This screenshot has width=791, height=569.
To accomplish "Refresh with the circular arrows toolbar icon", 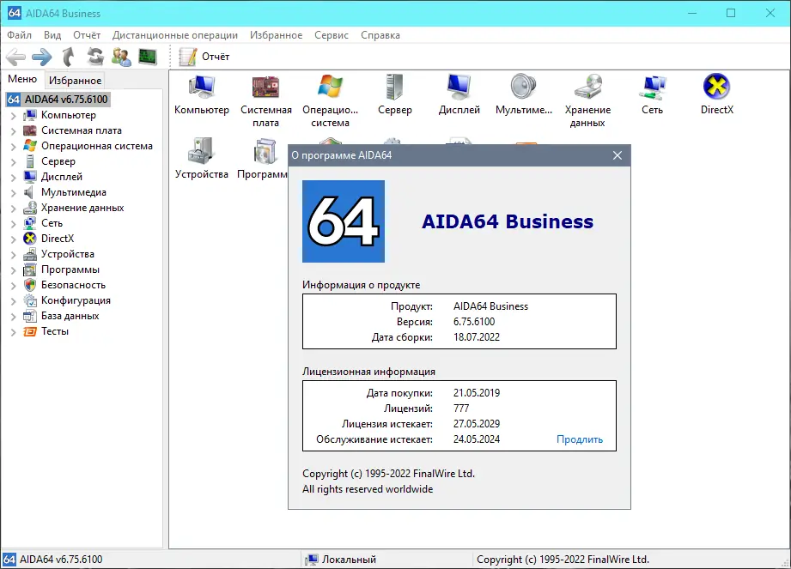I will tap(95, 57).
